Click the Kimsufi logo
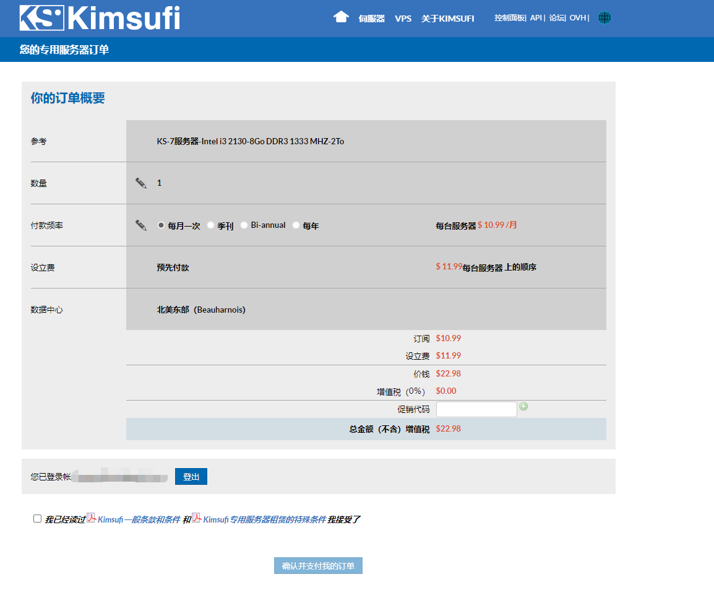Screen dimensions: 714x595 tap(100, 18)
